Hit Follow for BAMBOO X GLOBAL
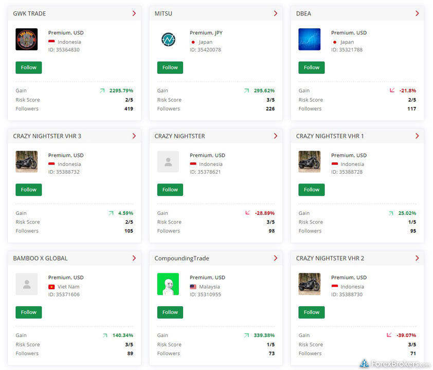433x370 pixels. point(28,312)
